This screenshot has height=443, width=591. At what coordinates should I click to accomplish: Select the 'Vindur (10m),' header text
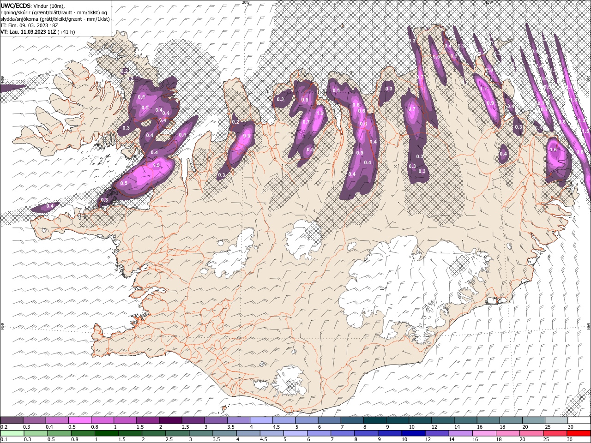(49, 6)
